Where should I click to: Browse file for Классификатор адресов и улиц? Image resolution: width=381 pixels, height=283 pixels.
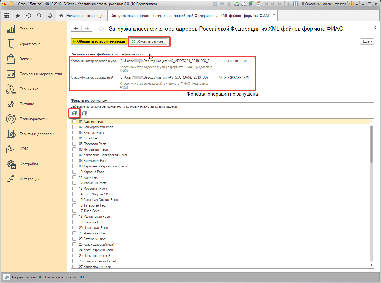[213, 61]
